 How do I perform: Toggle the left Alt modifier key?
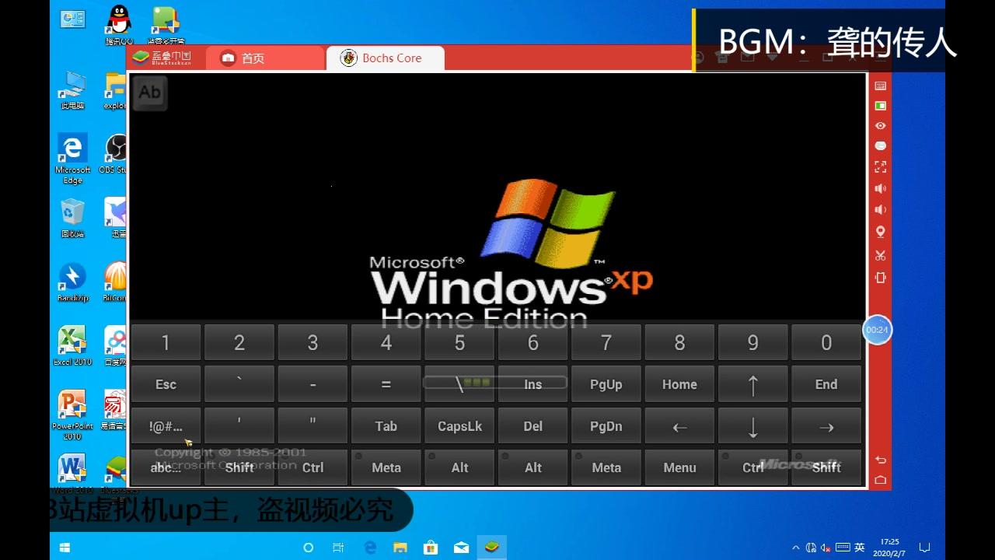tap(459, 467)
